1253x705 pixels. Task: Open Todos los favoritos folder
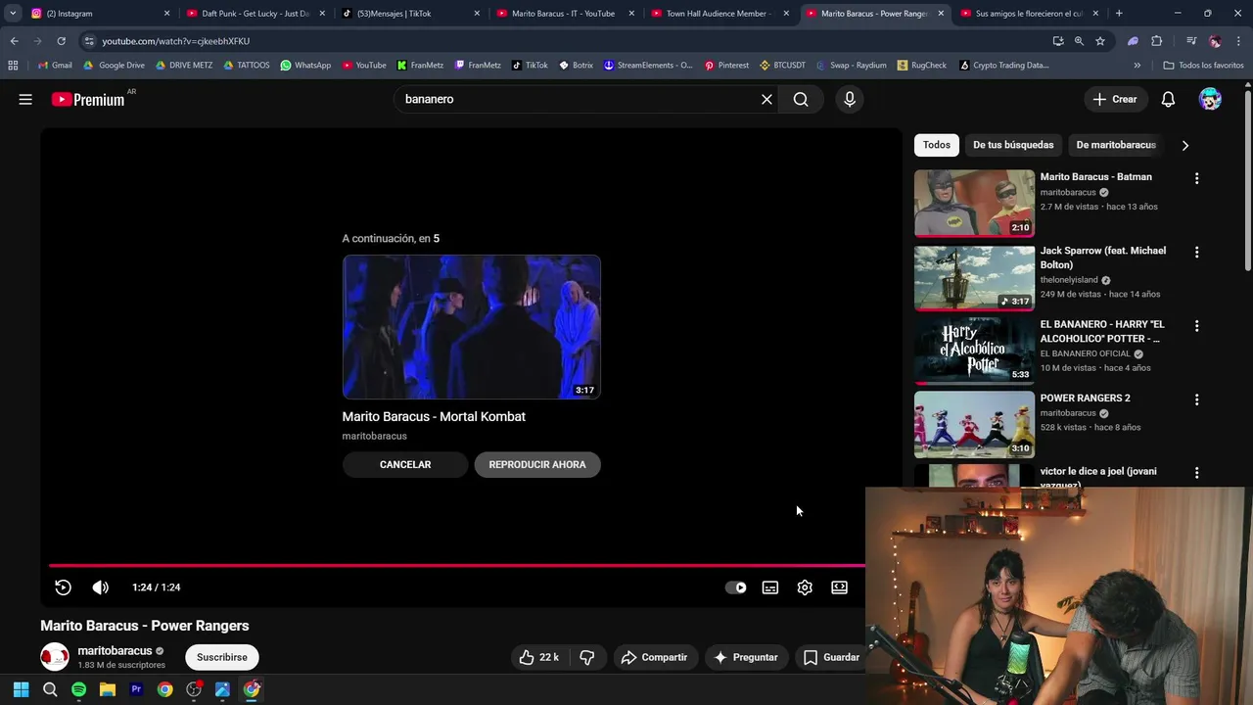click(1203, 66)
